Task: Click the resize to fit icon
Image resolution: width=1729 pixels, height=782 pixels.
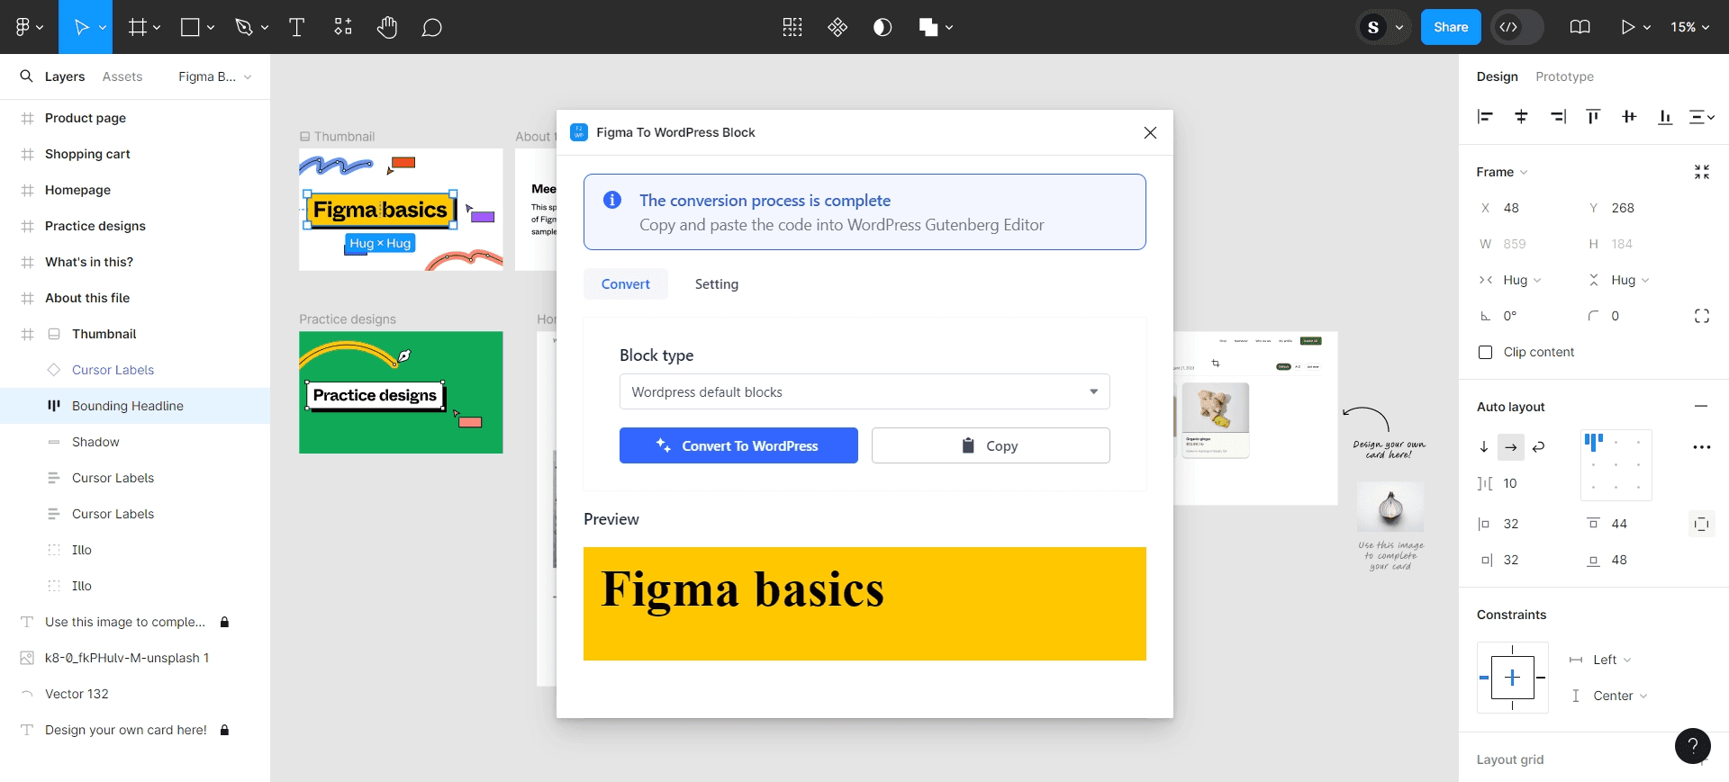Action: coord(1701,172)
